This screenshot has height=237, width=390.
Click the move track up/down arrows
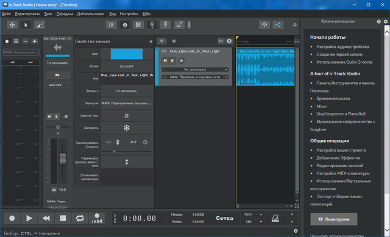tap(127, 162)
